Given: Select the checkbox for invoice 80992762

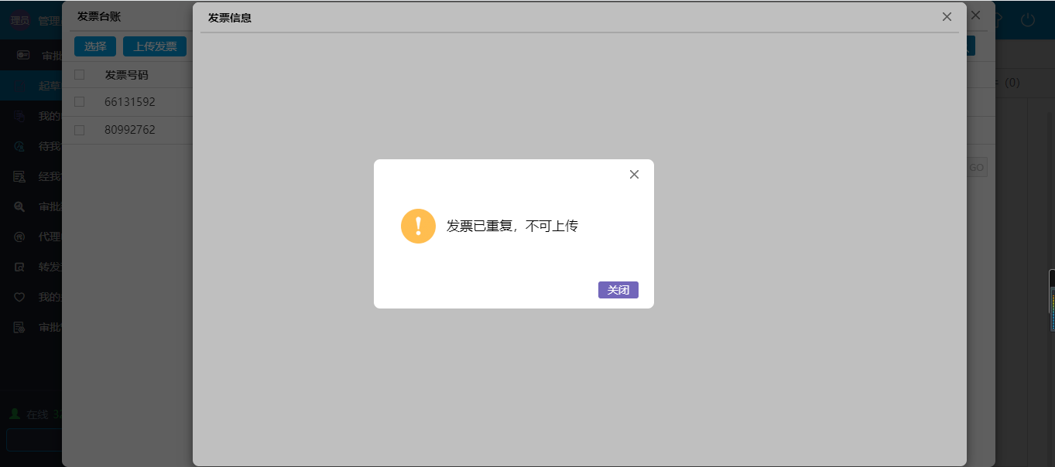Looking at the screenshot, I should 79,130.
